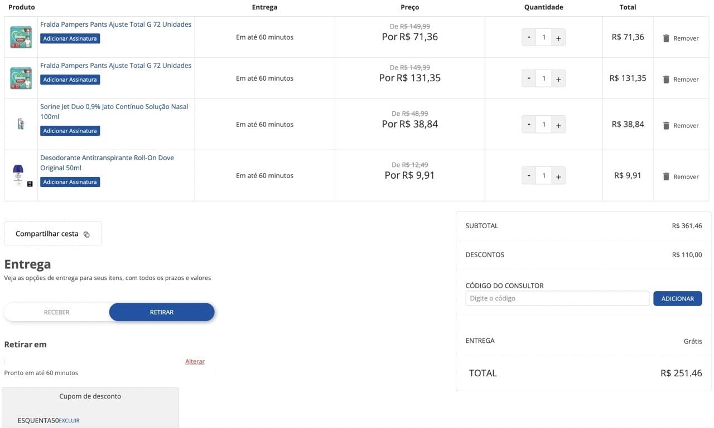Remove the R$ 131,35 Pampers item
Viewport: 714px width, 428px height.
click(680, 79)
